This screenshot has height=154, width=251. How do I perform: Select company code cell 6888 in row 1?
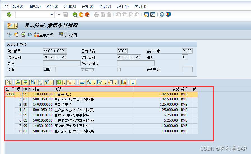click(10, 94)
